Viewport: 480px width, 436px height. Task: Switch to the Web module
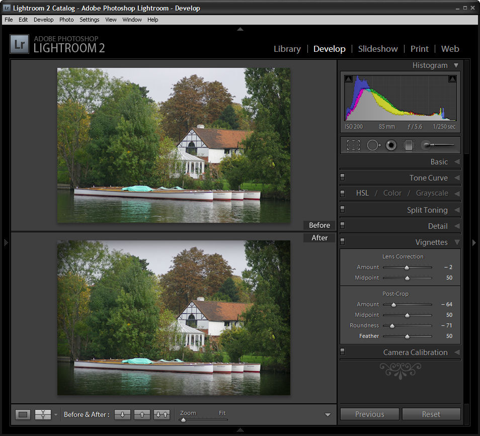(x=450, y=49)
